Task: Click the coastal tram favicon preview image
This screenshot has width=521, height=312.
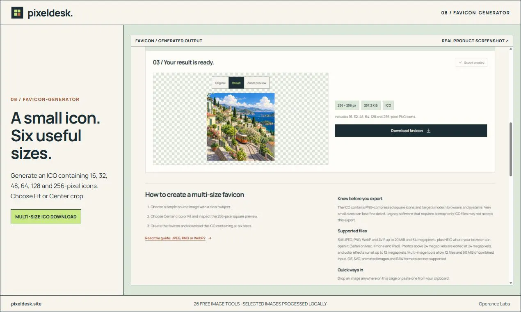Action: pyautogui.click(x=240, y=127)
